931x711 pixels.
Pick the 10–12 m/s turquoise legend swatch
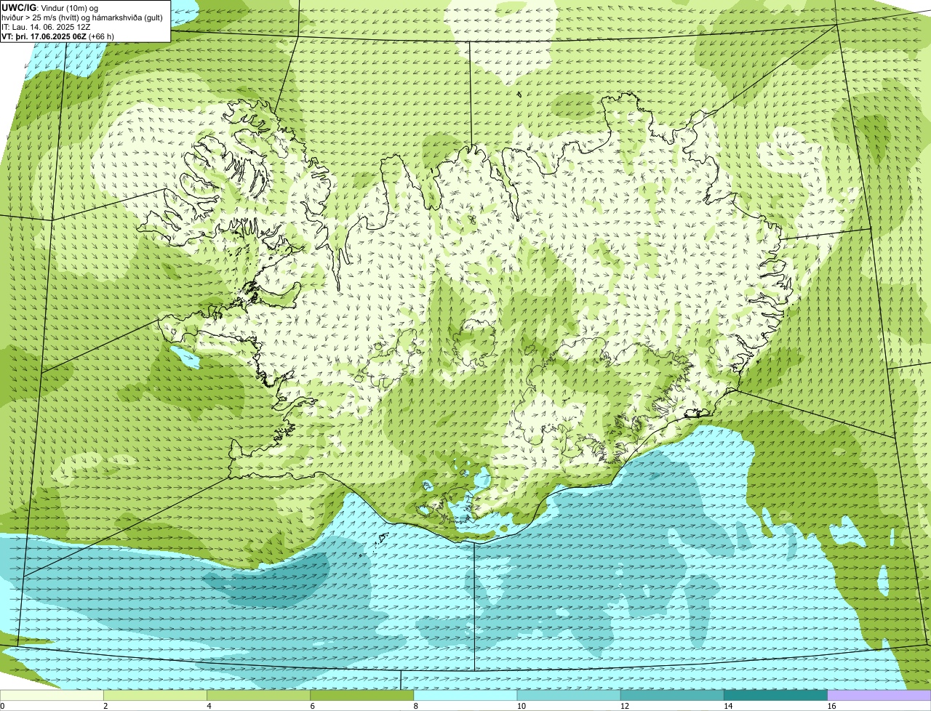569,695
